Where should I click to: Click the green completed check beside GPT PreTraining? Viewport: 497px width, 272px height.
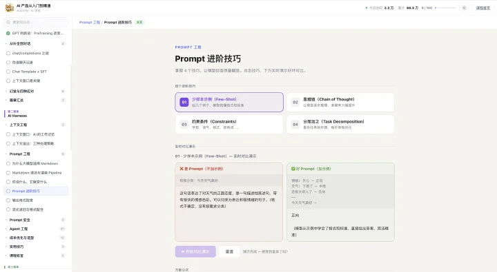pos(8,33)
